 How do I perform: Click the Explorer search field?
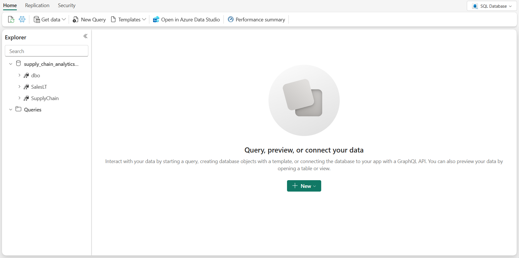46,51
